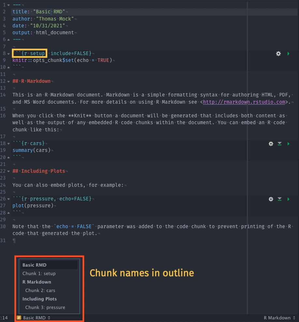
Task: Select Basic RMD in the outline popup
Action: pyautogui.click(x=49, y=265)
